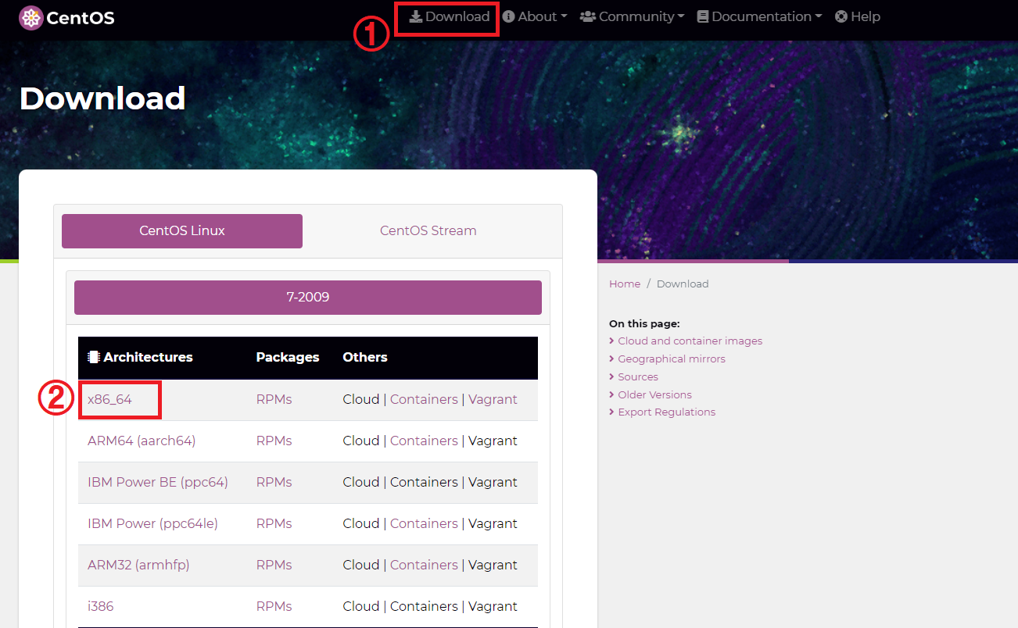Jump to Geographical mirrors section
Screen dimensions: 1018x628
pyautogui.click(x=672, y=359)
